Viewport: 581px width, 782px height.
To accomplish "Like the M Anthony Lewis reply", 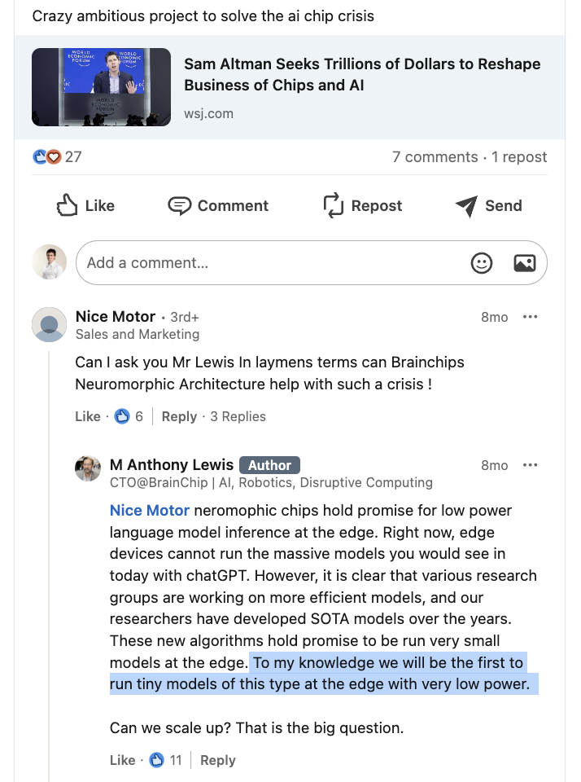I will tap(122, 760).
